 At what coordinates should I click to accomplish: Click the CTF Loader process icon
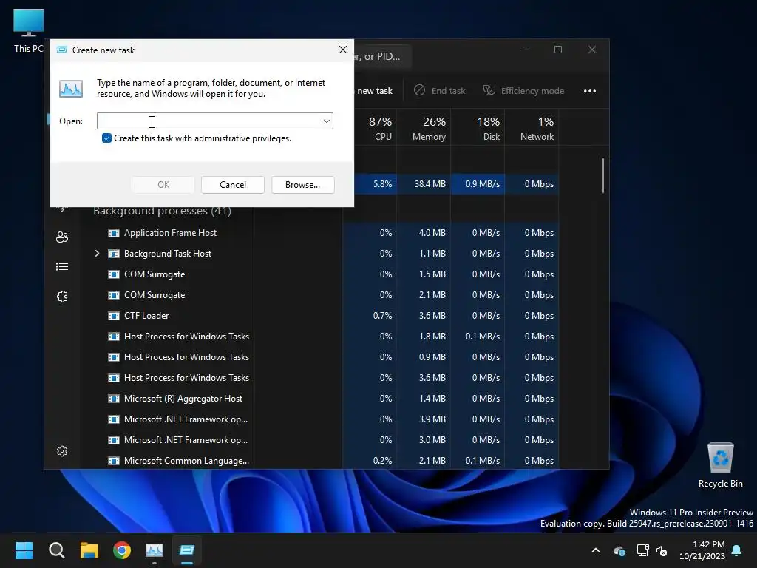click(113, 316)
